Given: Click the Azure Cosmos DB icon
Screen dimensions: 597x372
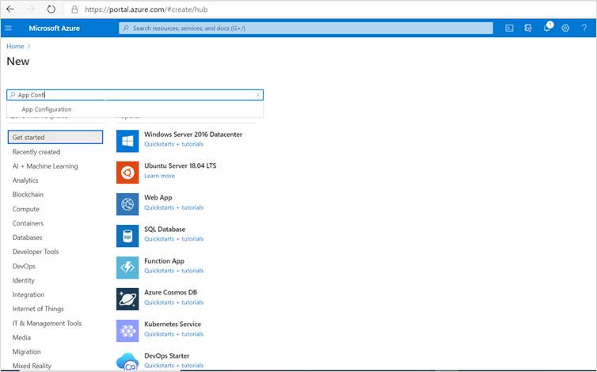Looking at the screenshot, I should [127, 299].
